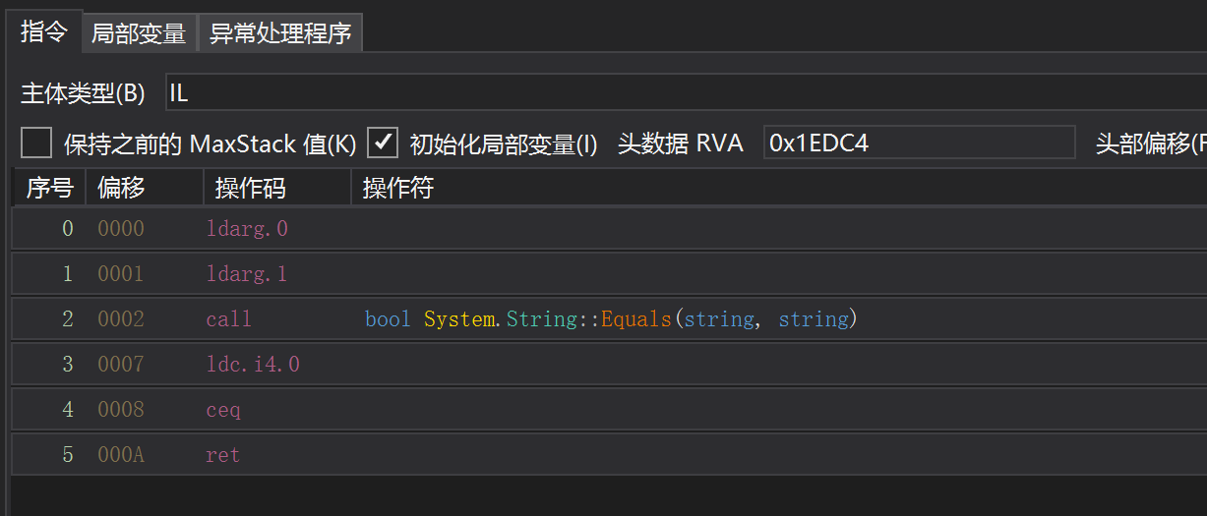Click the System.String::Equals operand
The width and height of the screenshot is (1207, 516).
click(x=611, y=319)
